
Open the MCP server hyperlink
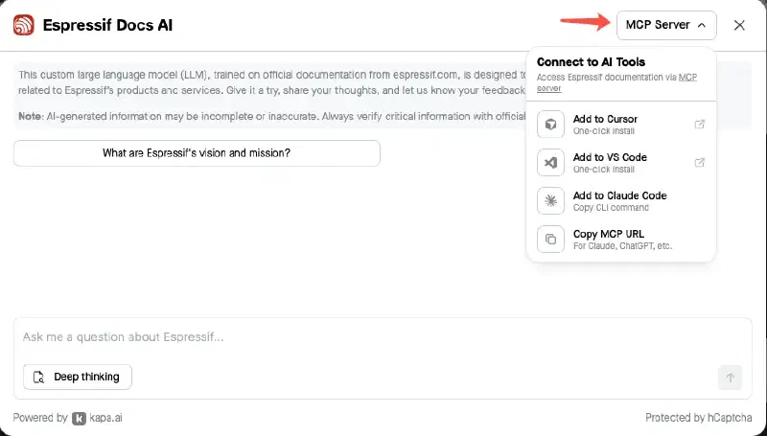pos(616,82)
